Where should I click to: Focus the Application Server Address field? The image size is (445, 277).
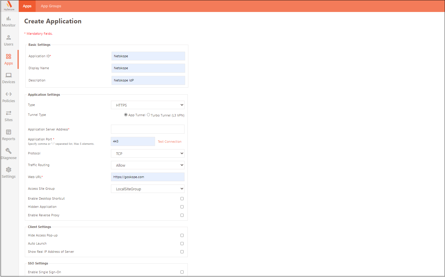148,129
